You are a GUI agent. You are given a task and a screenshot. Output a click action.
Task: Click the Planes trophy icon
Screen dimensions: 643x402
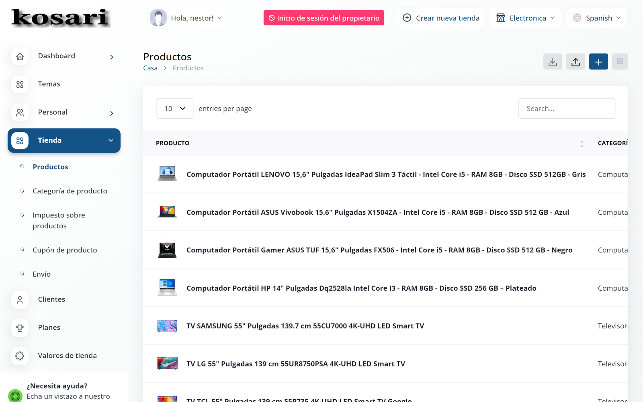pyautogui.click(x=20, y=328)
